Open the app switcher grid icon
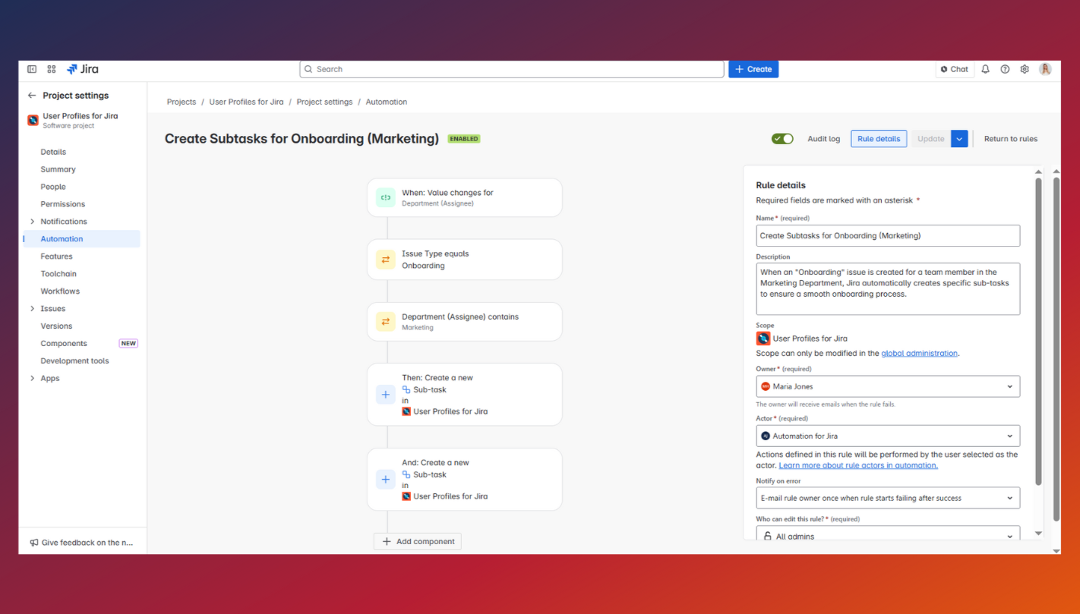This screenshot has width=1080, height=614. [52, 69]
